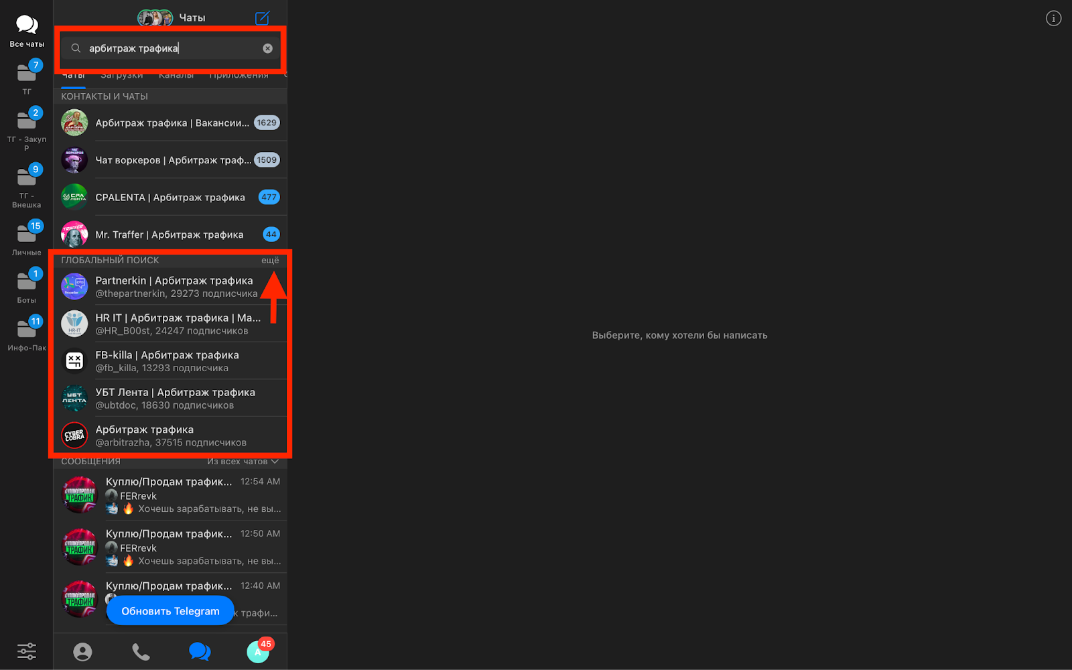1072x670 pixels.
Task: Open Арбитраж трафика | Вакансии chat
Action: tap(170, 123)
